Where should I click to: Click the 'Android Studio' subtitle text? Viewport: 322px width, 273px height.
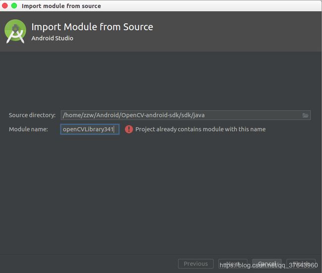coord(53,38)
